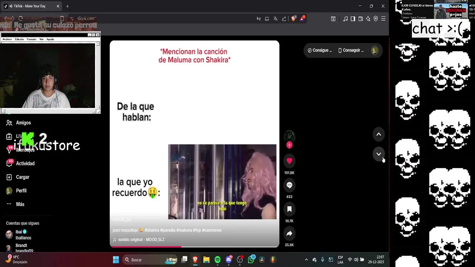Open the Formato menu in the webcam window
Viewport: 475px width, 267px height.
pyautogui.click(x=32, y=39)
